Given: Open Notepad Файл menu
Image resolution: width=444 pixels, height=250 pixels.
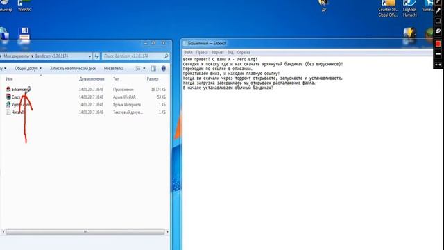Looking at the screenshot, I should click(188, 53).
